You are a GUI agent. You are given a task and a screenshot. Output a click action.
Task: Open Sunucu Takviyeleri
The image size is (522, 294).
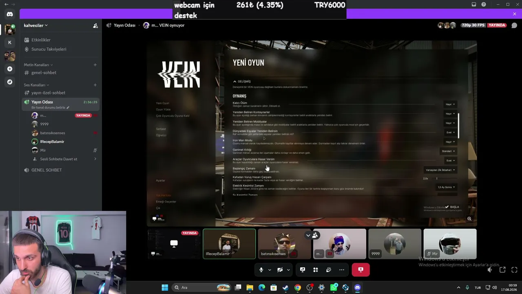click(61, 49)
